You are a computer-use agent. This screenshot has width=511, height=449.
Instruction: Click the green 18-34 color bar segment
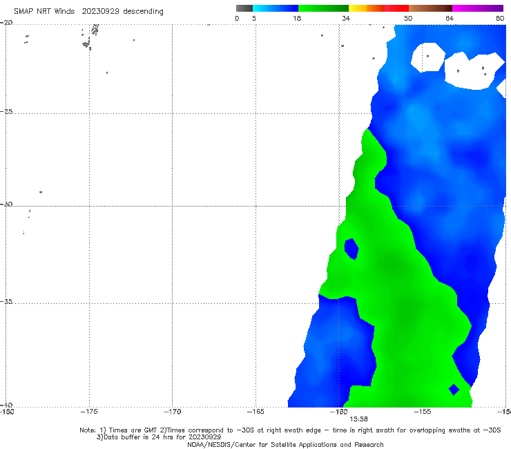323,8
